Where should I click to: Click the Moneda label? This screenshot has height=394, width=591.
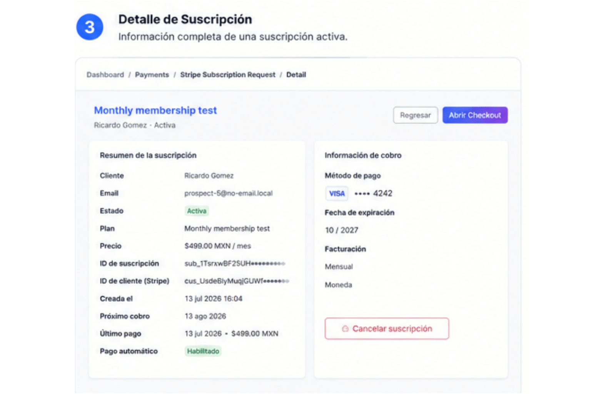338,285
